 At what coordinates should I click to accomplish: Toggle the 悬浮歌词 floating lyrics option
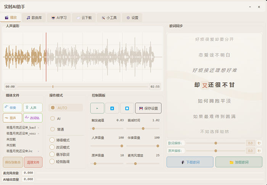click(52, 154)
